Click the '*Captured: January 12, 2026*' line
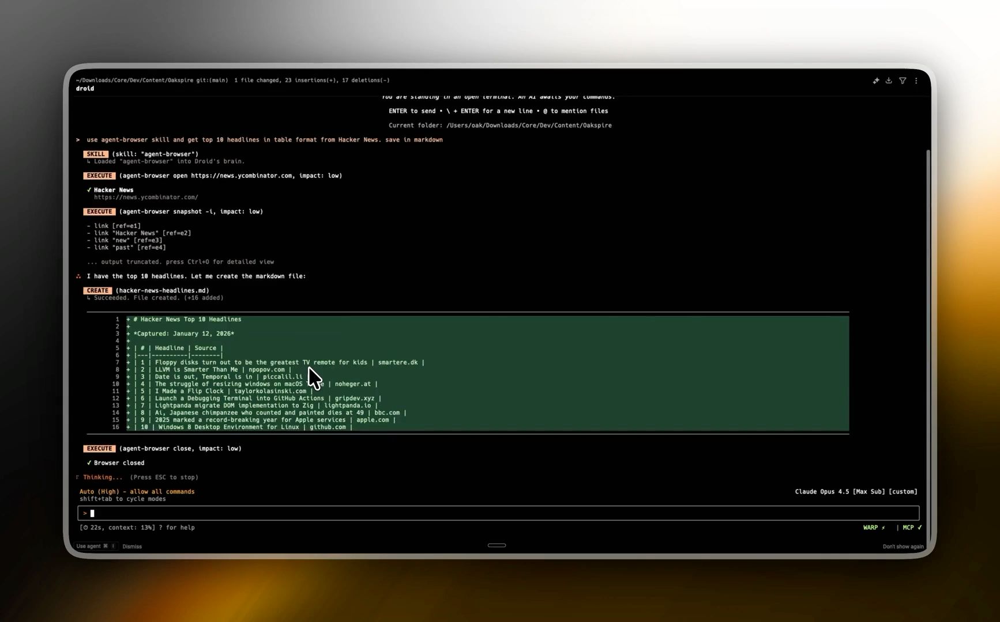Screen dimensions: 1000x622 183,333
